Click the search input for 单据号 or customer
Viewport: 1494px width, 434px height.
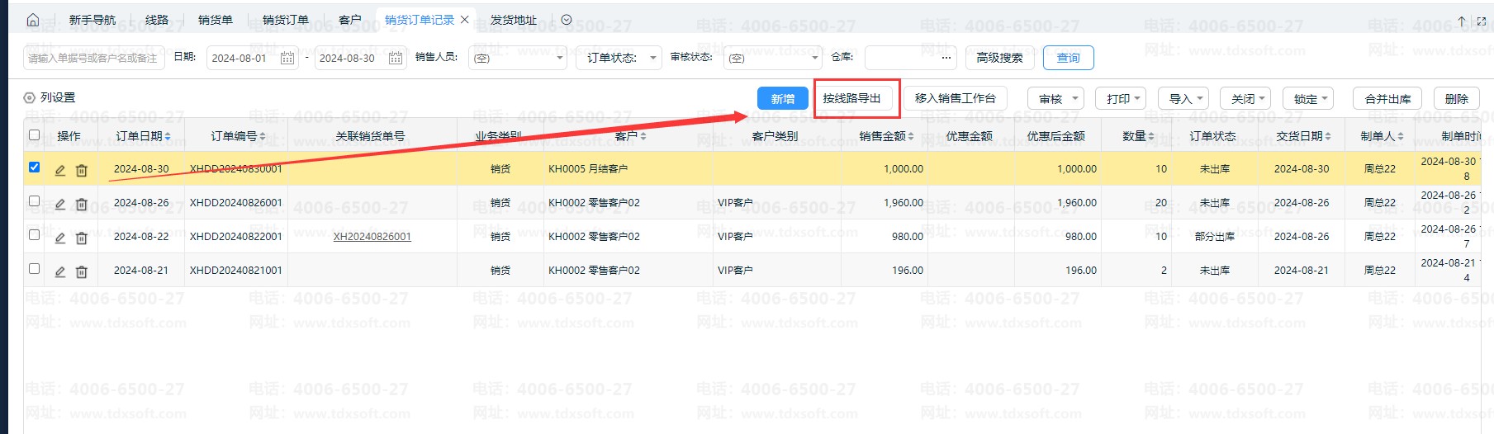92,58
